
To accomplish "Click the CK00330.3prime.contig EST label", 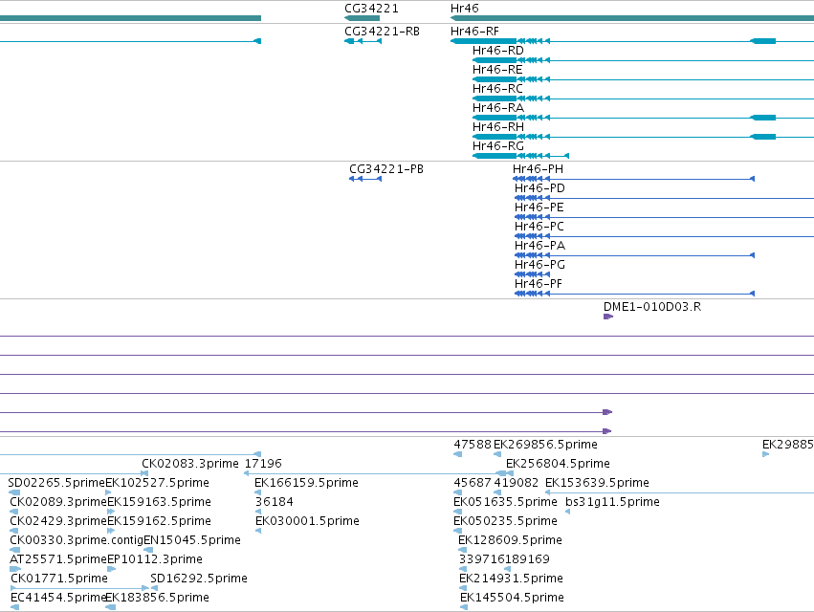I will click(77, 540).
